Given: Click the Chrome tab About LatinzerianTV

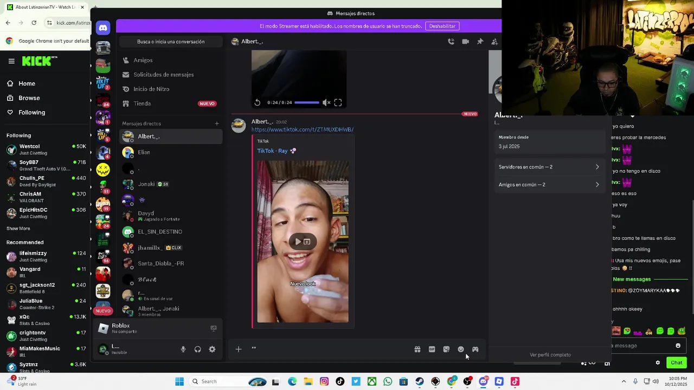Looking at the screenshot, I should pyautogui.click(x=46, y=7).
